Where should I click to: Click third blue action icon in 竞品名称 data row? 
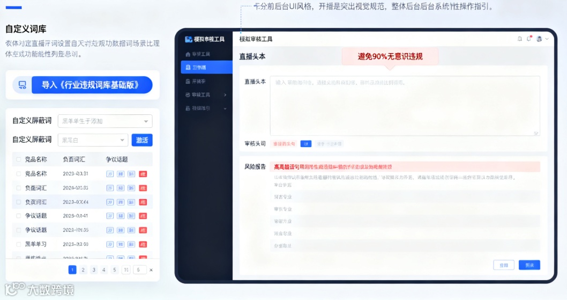(131, 174)
